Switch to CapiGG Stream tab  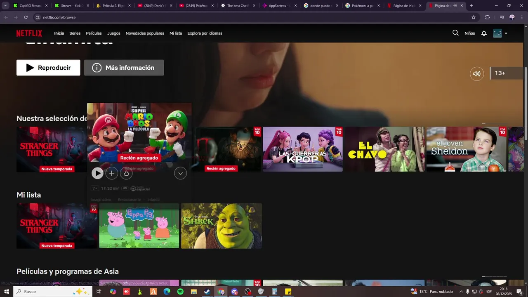pos(30,6)
